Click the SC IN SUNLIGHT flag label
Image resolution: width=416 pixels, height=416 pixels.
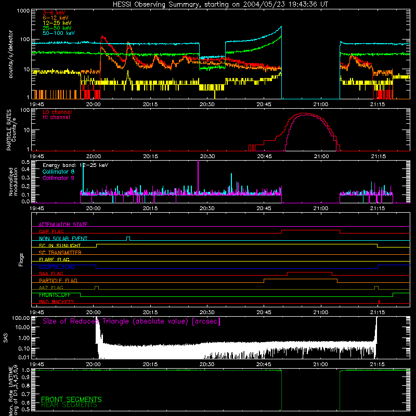60,245
